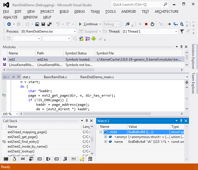
Task: Expand the <anonymous> union row in Watch
Action: [106, 137]
